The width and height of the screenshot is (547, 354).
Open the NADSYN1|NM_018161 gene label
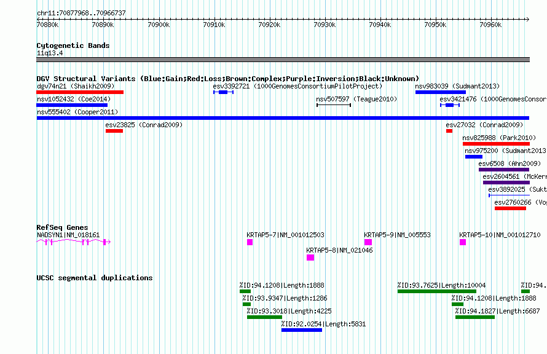pyautogui.click(x=68, y=235)
